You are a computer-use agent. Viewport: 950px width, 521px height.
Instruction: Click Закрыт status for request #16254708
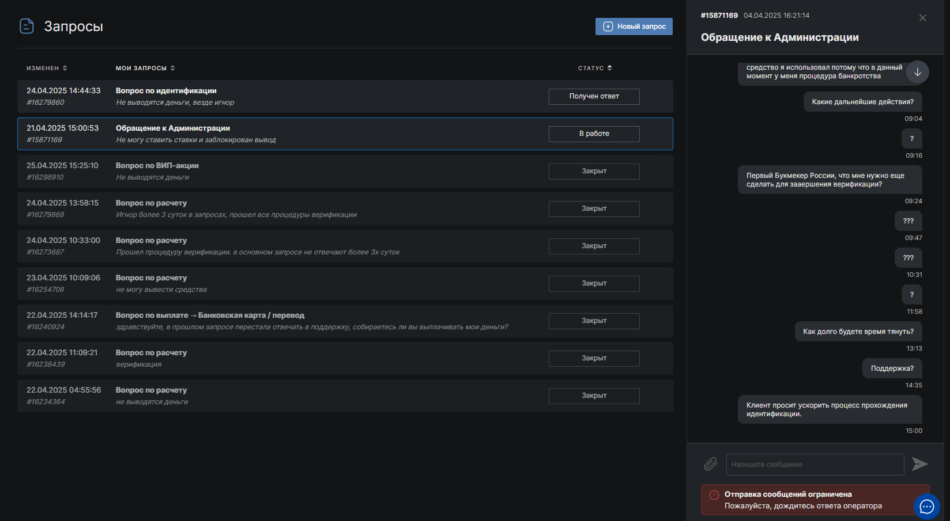point(594,284)
